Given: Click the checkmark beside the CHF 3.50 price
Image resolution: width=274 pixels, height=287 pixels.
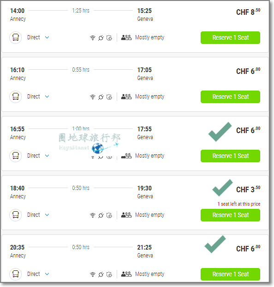Looking at the screenshot, I should tap(222, 188).
